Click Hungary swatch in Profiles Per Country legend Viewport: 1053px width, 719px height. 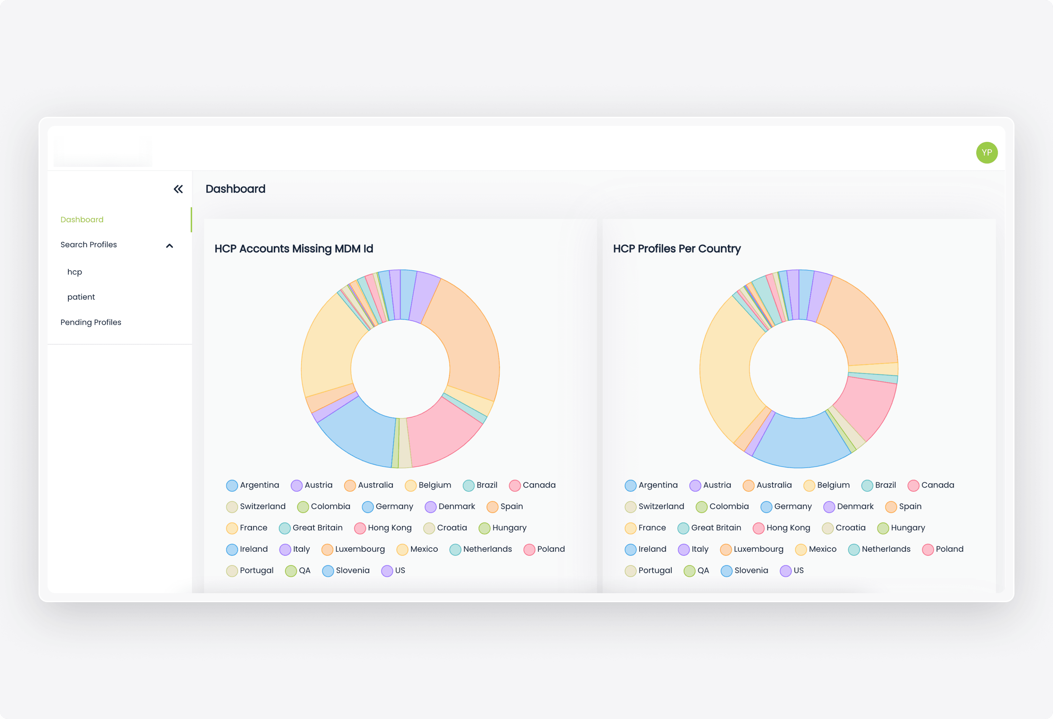tap(883, 528)
